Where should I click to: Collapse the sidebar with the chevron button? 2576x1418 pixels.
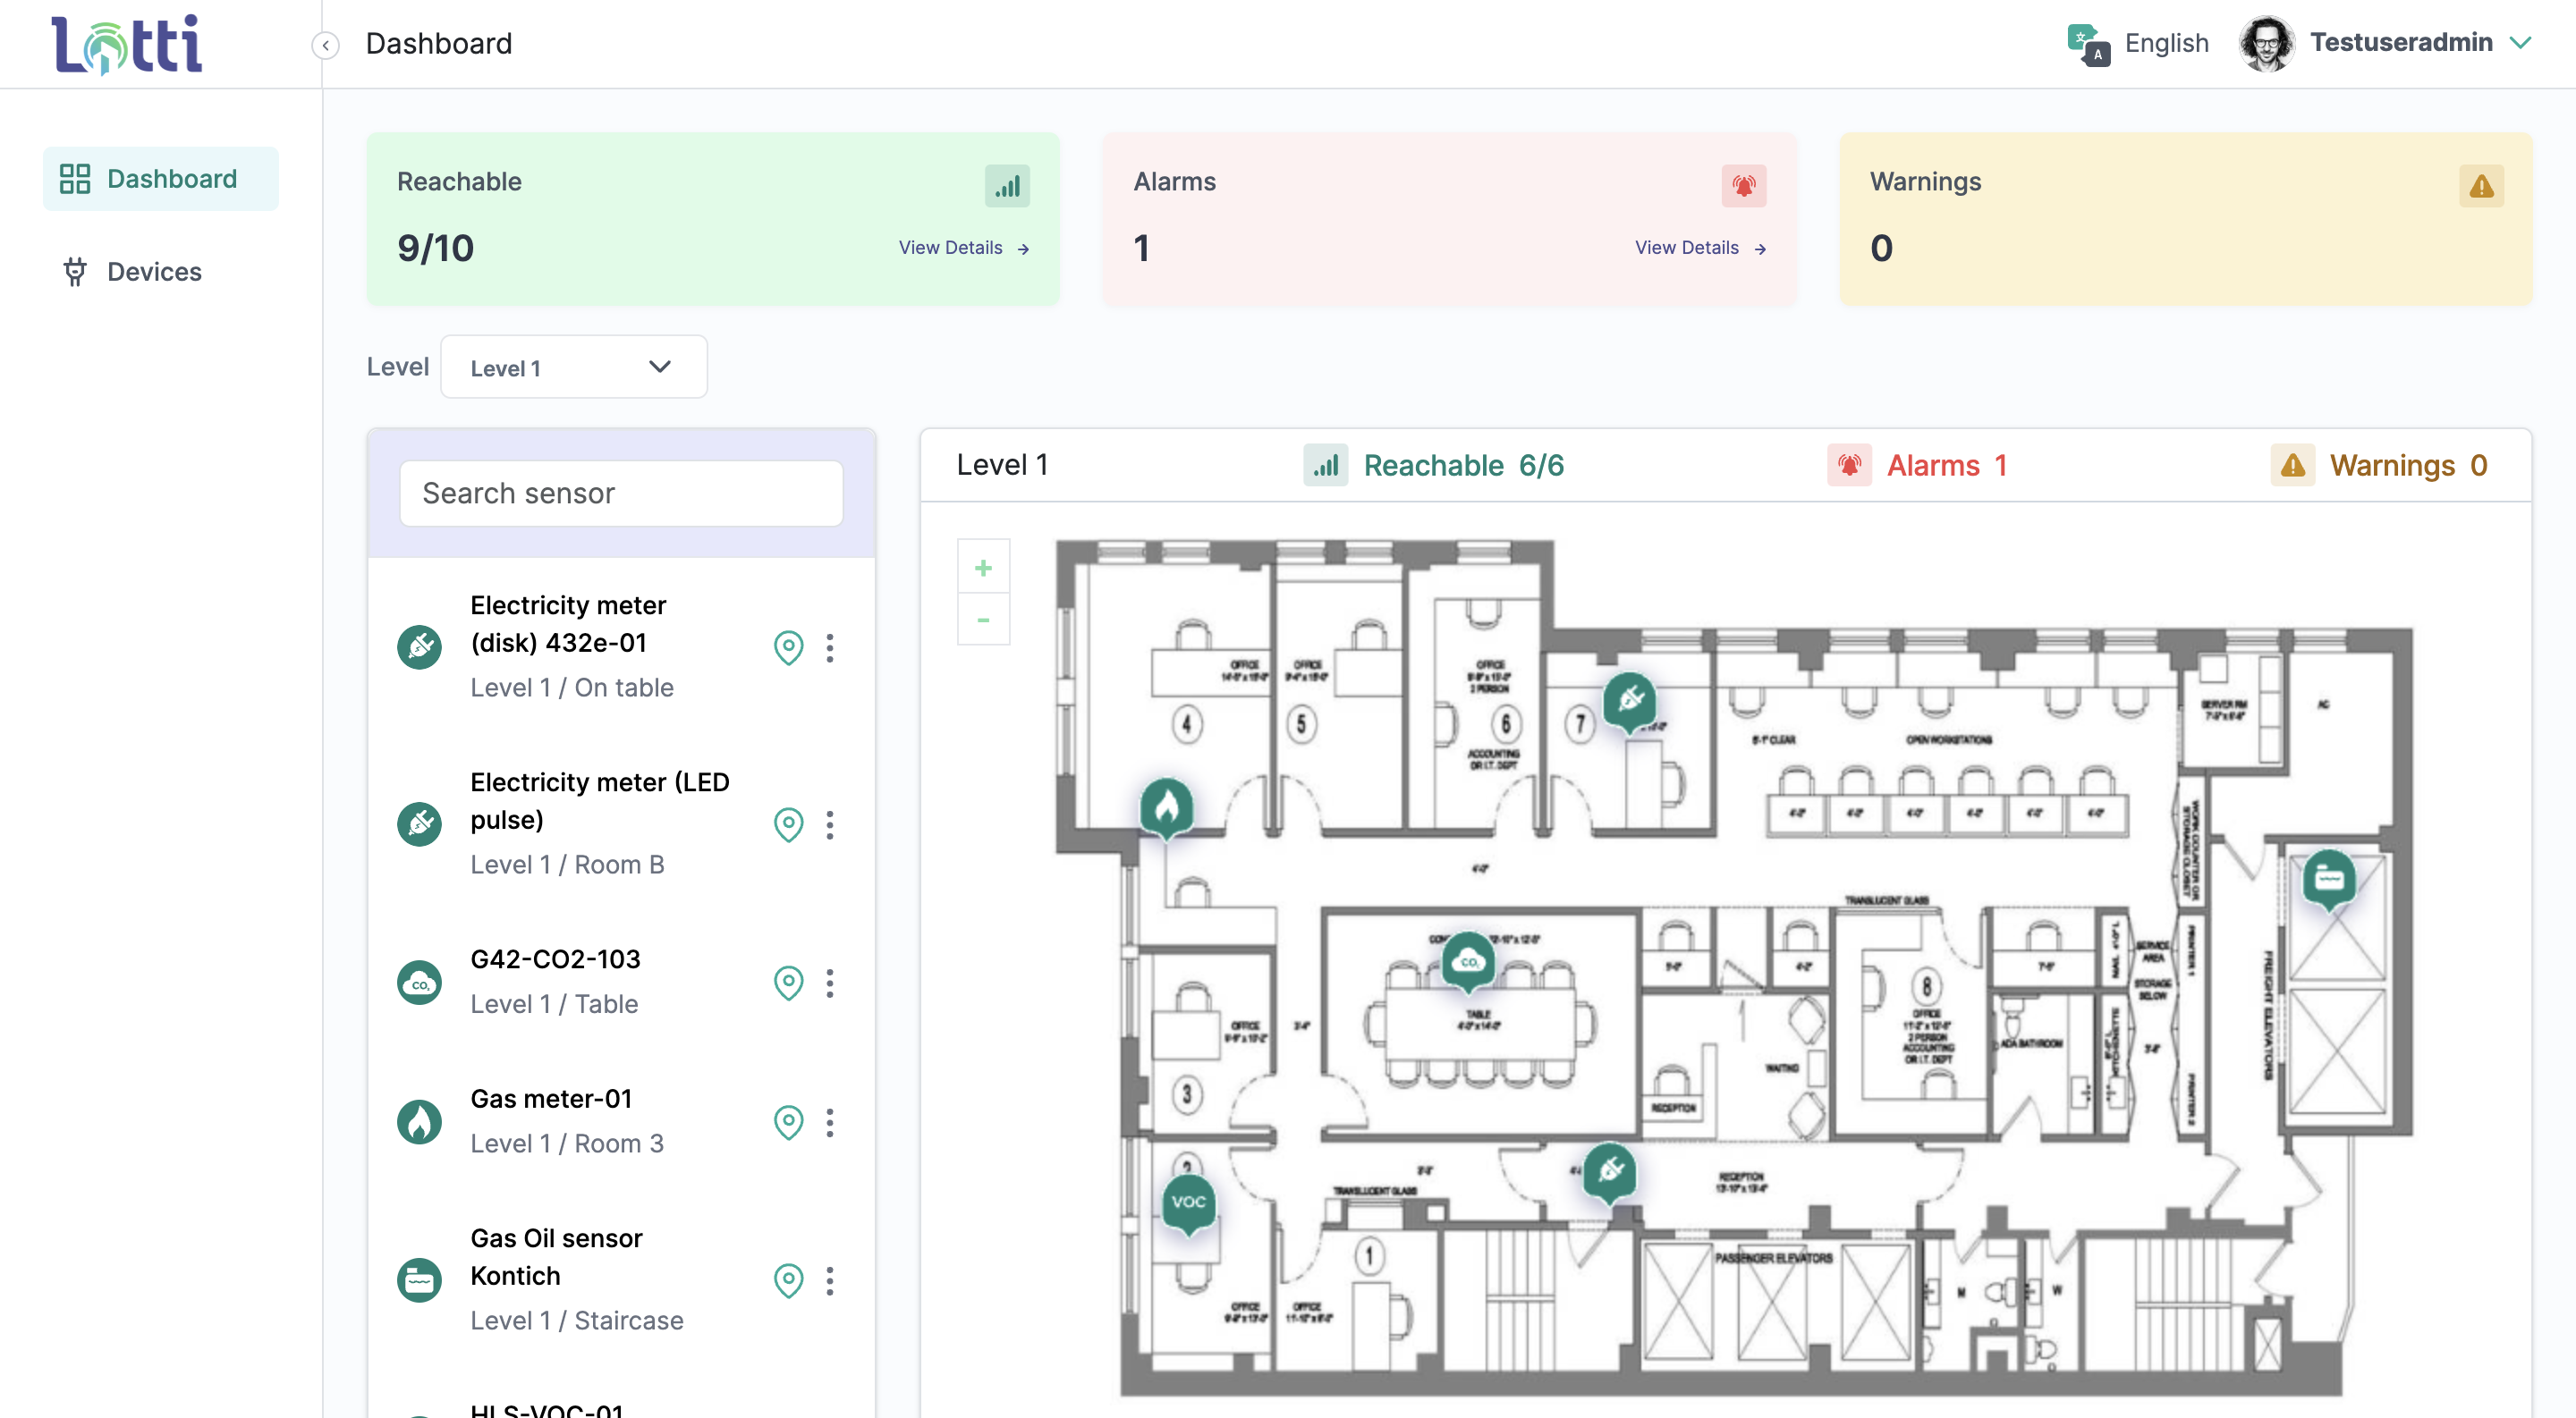[x=325, y=45]
